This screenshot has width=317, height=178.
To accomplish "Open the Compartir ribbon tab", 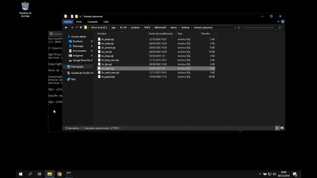I will (x=93, y=22).
